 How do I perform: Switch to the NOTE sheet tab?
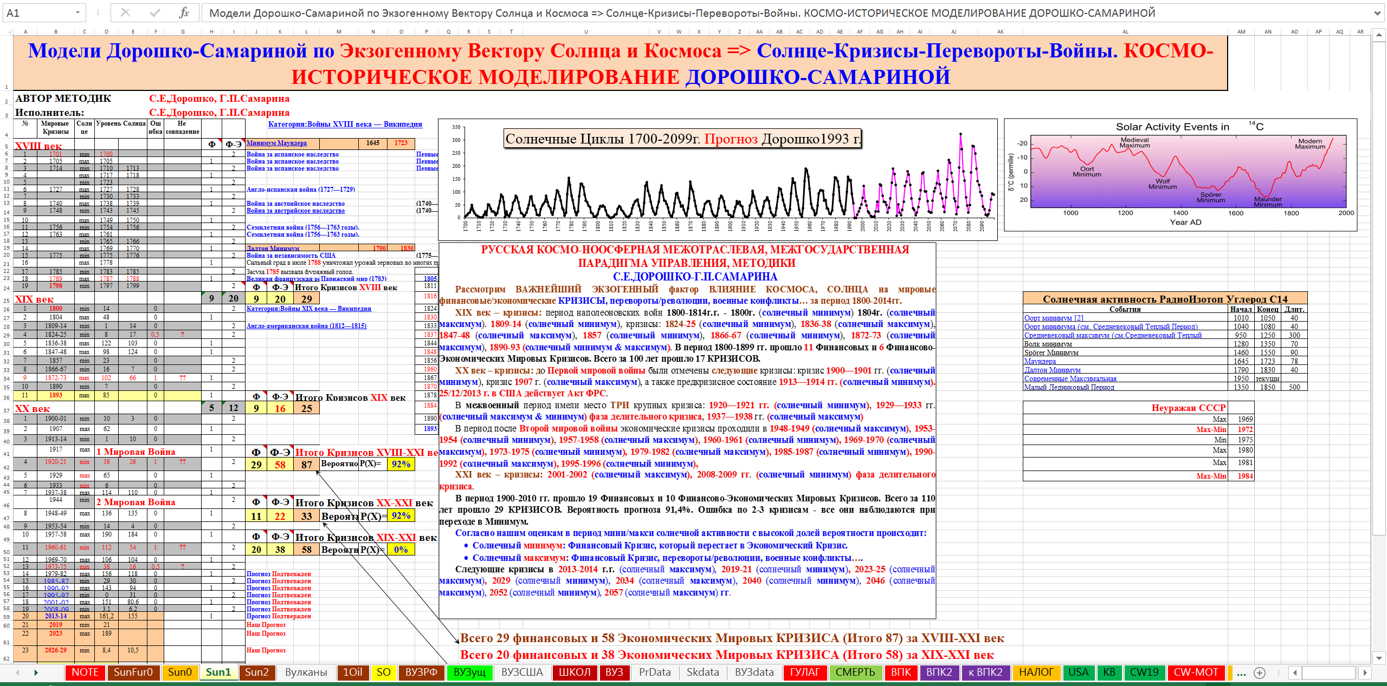point(85,672)
